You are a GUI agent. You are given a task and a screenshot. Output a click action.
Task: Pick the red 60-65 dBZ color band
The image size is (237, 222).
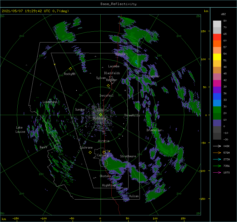coord(217,37)
